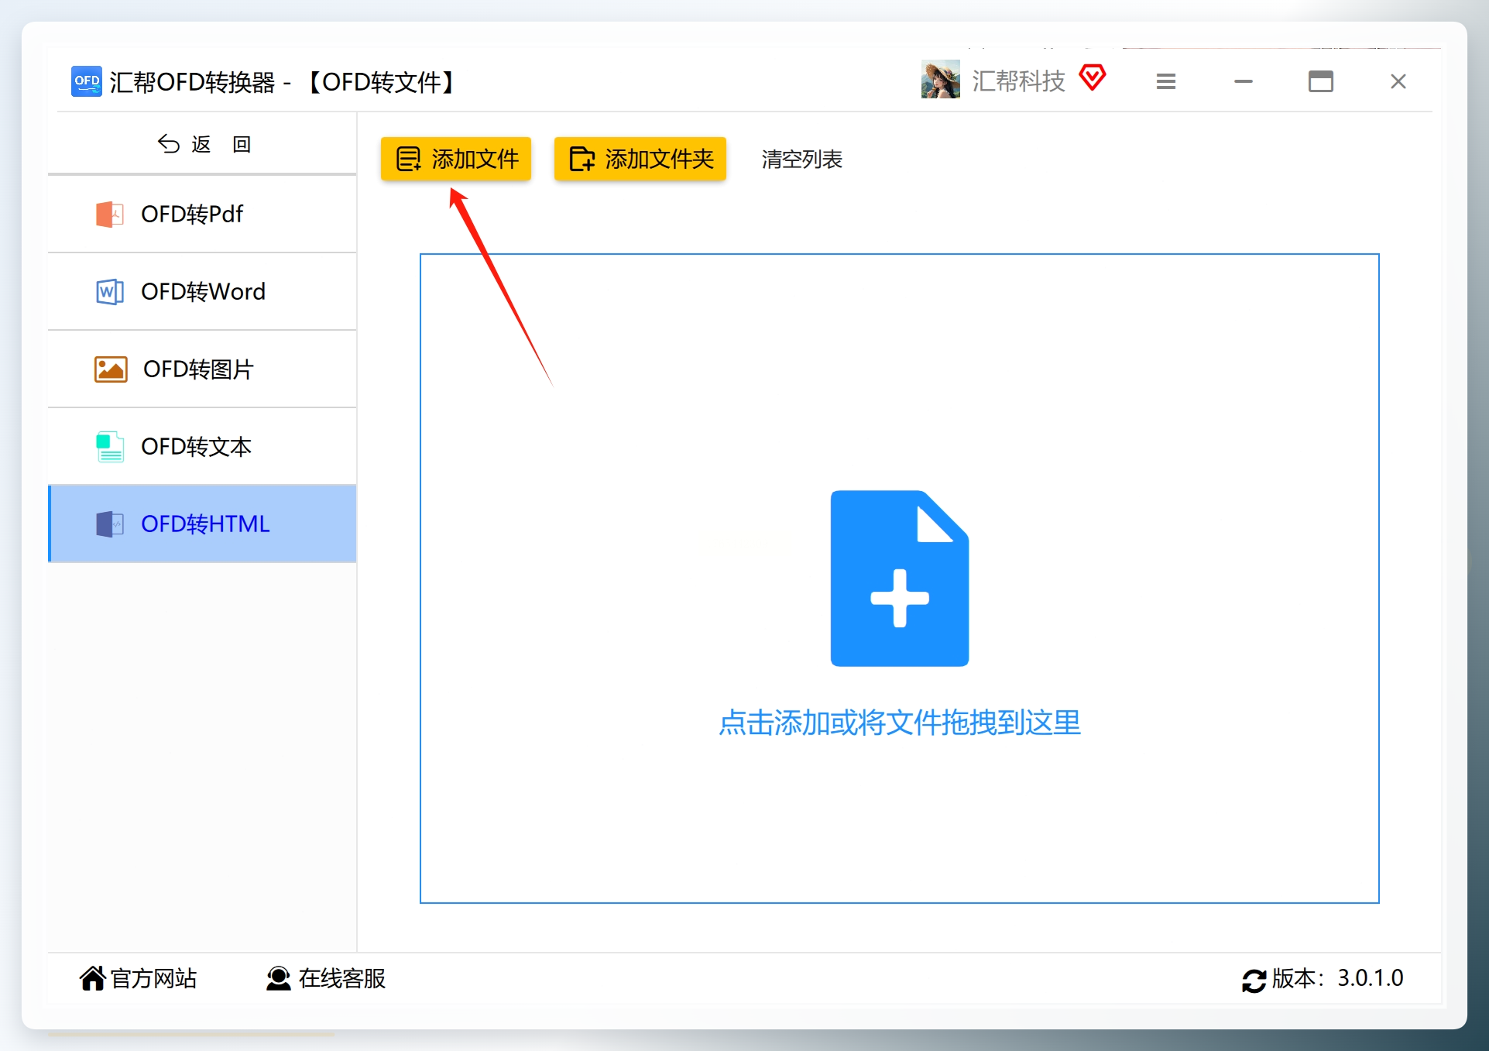Viewport: 1489px width, 1051px height.
Task: Click the 汇帮科技 username text
Action: [1019, 81]
